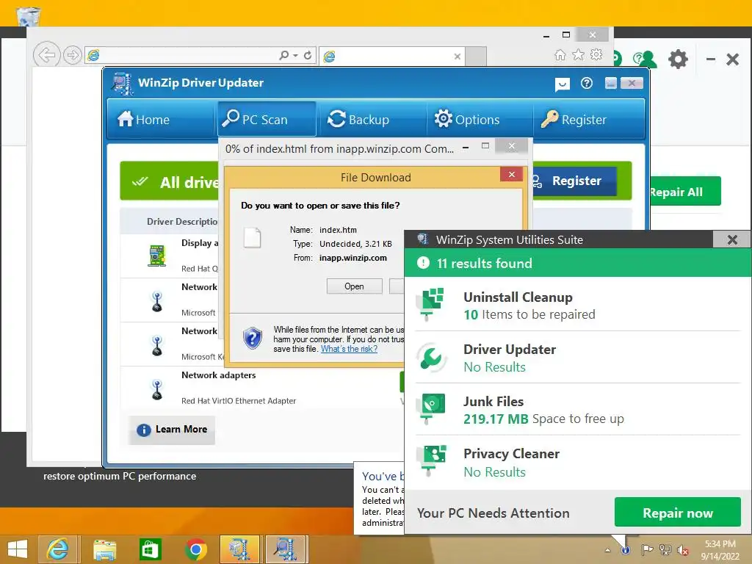Click the Privacy Cleaner icon
This screenshot has width=752, height=564.
point(430,460)
